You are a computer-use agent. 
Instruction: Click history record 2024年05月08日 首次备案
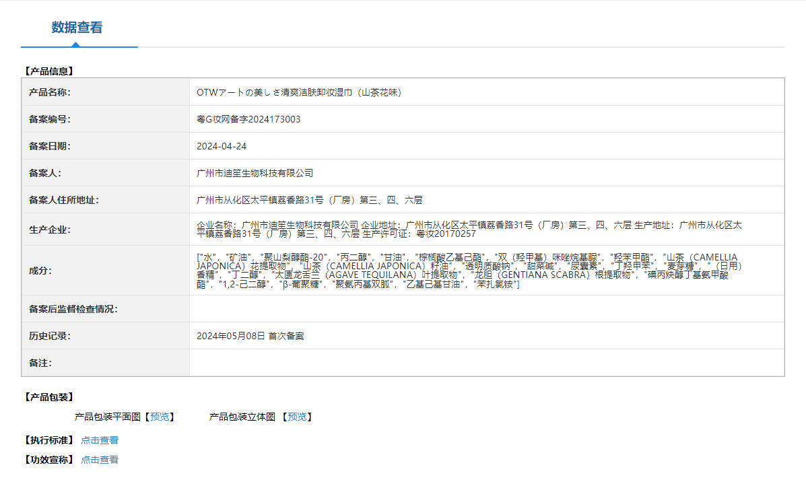tap(250, 336)
